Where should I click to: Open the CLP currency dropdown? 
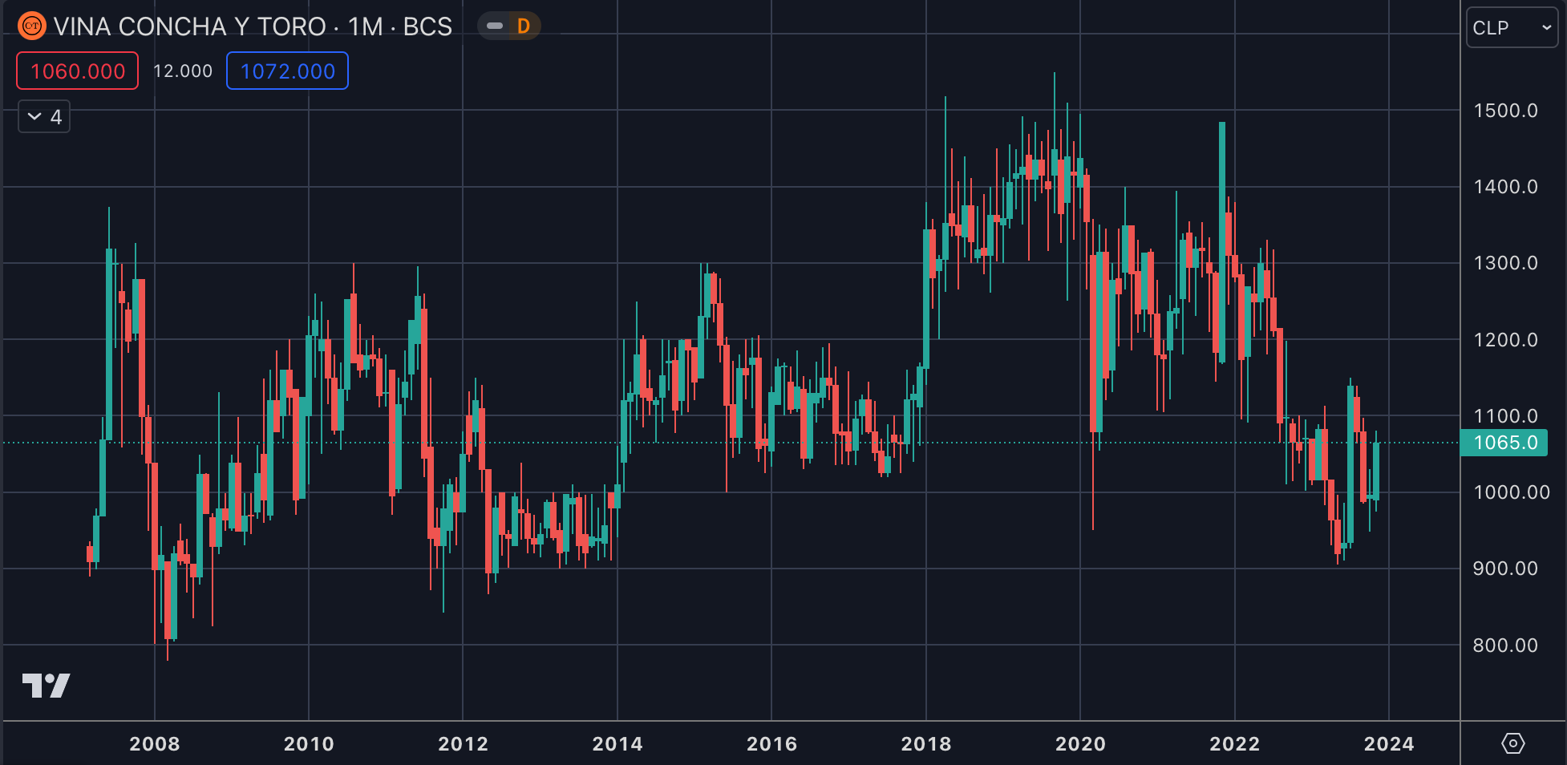[x=1512, y=27]
